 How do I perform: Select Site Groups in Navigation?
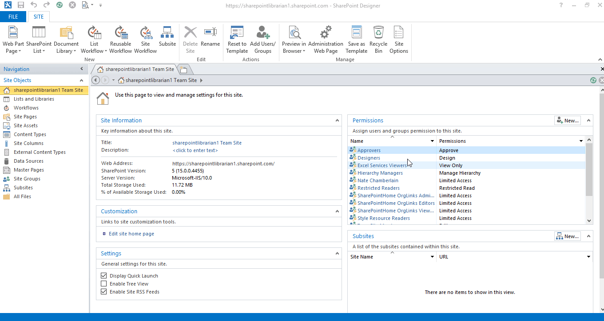26,179
